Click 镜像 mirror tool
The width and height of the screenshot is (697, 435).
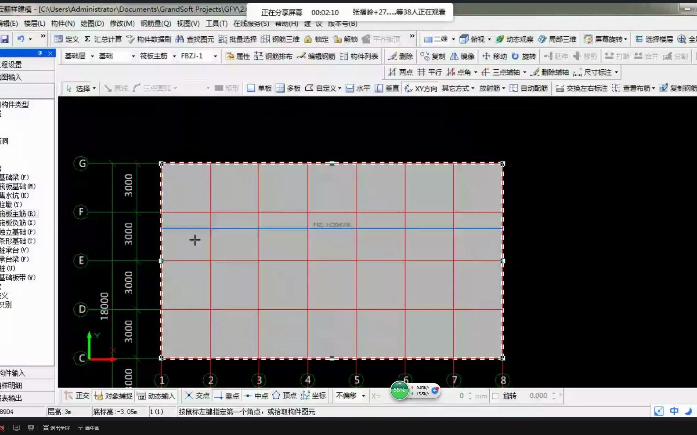[x=462, y=56]
